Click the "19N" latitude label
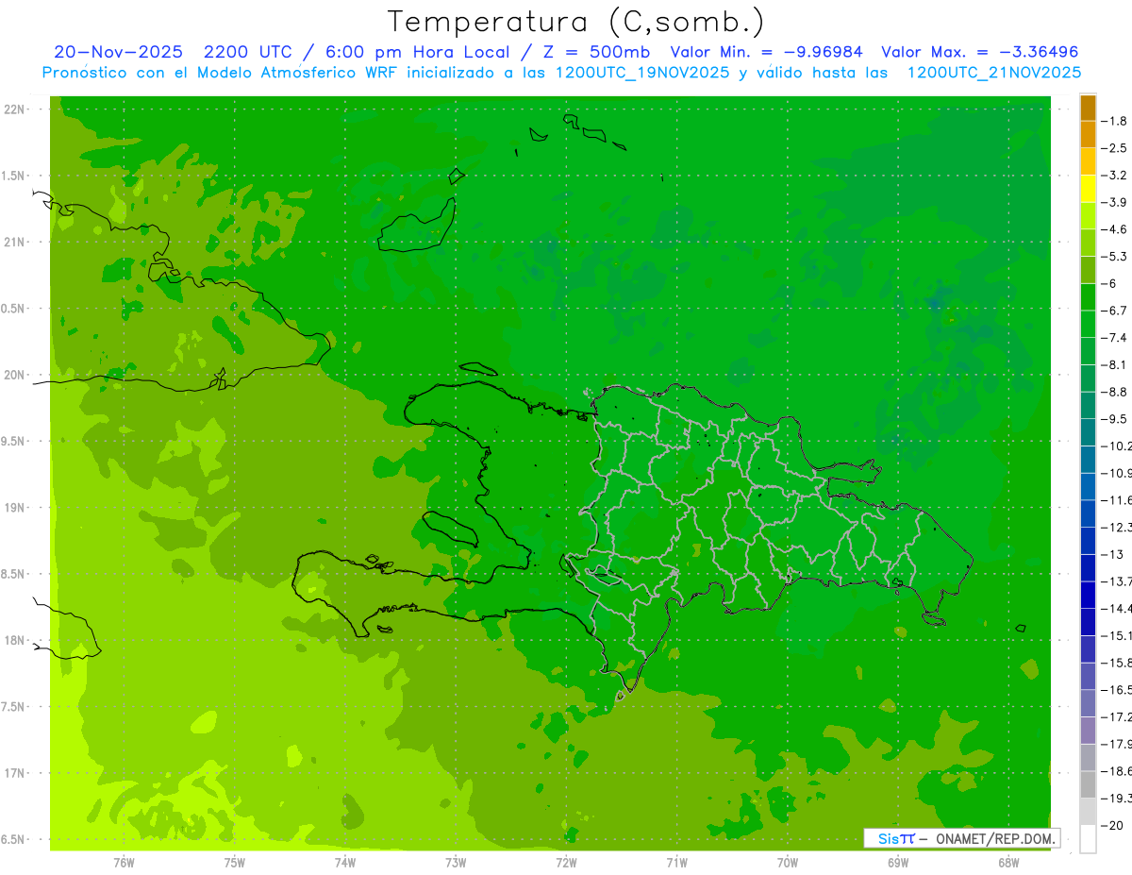Screen dimensions: 1132x875 click(x=14, y=508)
